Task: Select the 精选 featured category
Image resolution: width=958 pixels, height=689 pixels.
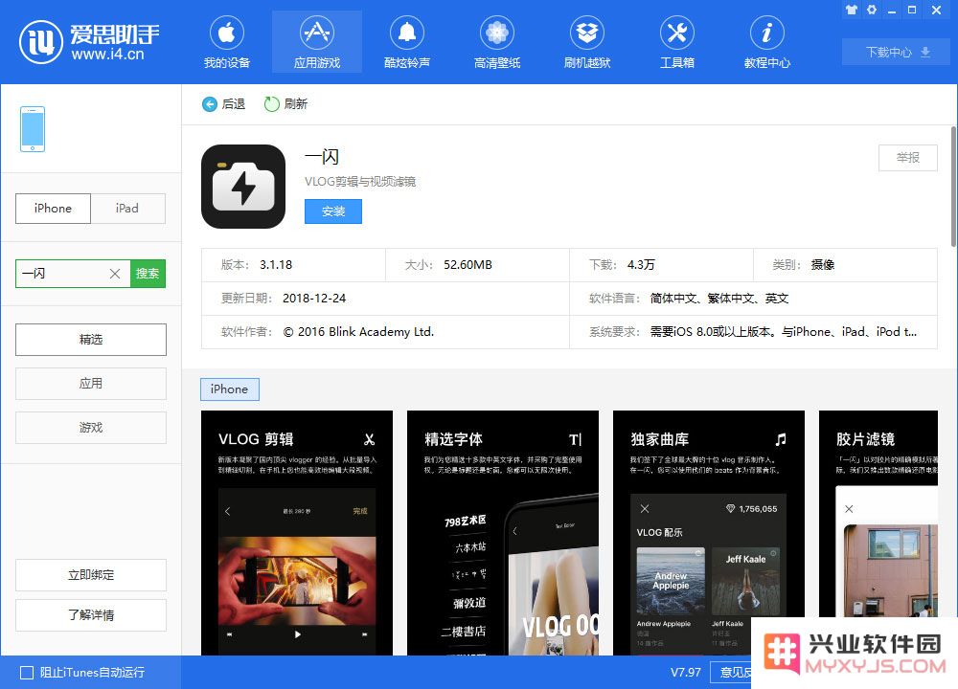Action: [x=91, y=340]
